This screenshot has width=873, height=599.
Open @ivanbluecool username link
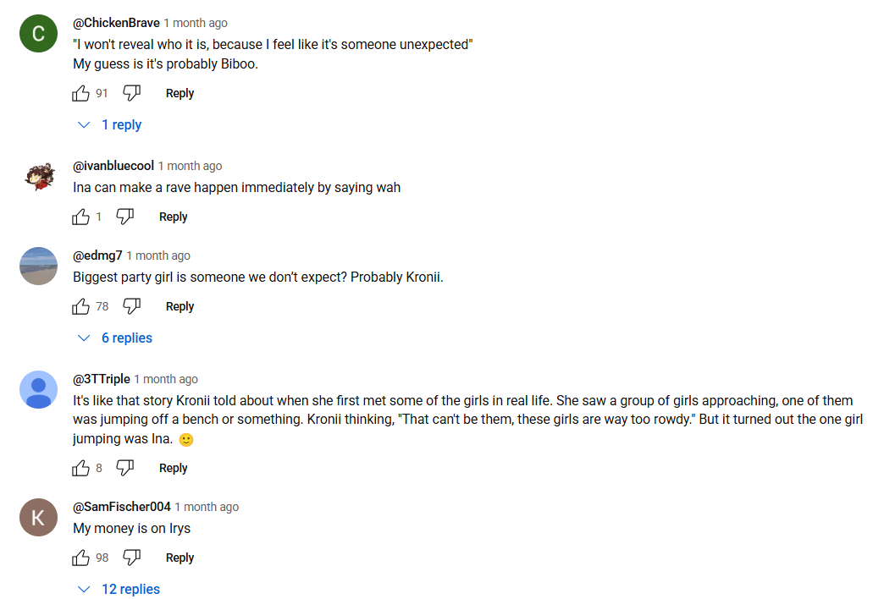113,166
